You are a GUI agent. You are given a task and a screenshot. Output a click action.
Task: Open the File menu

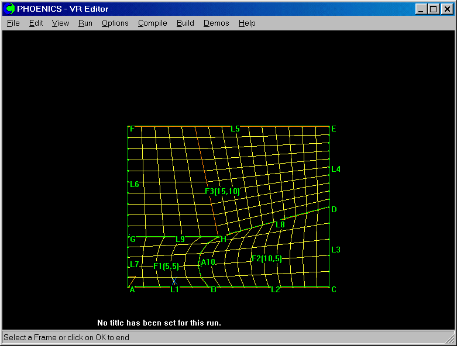[13, 23]
